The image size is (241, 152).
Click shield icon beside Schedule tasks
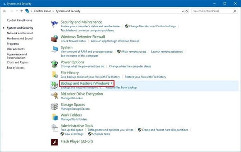point(90,134)
